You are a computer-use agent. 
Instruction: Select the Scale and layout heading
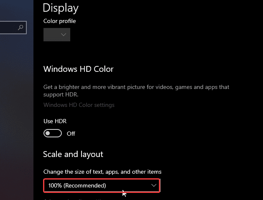pyautogui.click(x=73, y=154)
